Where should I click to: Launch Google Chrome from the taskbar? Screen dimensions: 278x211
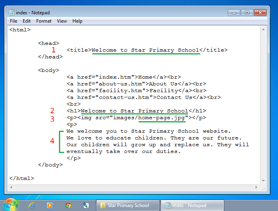68,205
